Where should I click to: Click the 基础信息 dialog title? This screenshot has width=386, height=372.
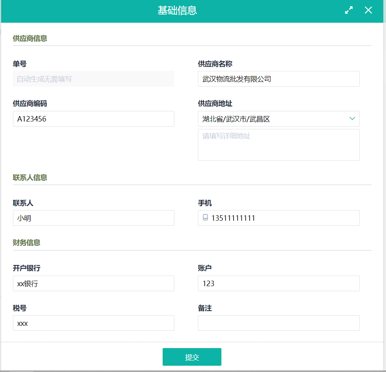pos(177,11)
